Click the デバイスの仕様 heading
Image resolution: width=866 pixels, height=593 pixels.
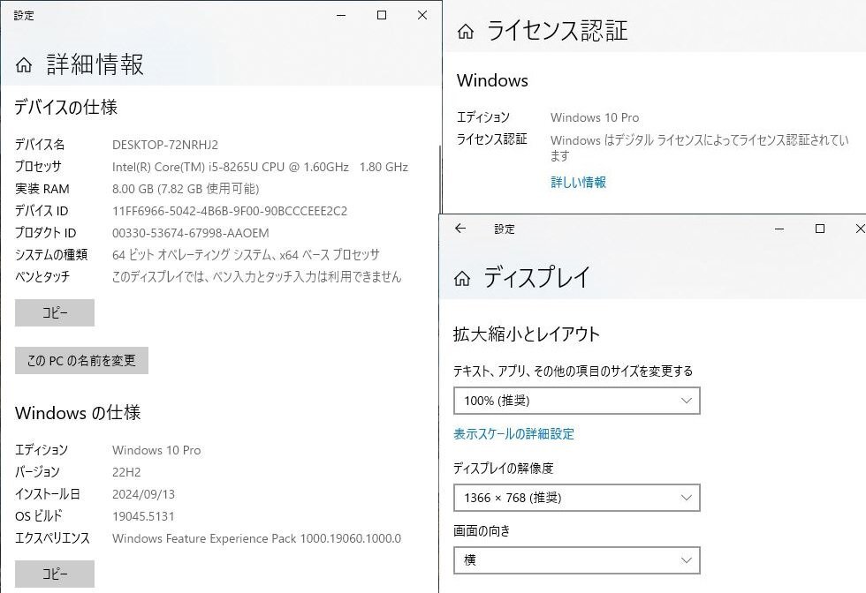tap(66, 107)
